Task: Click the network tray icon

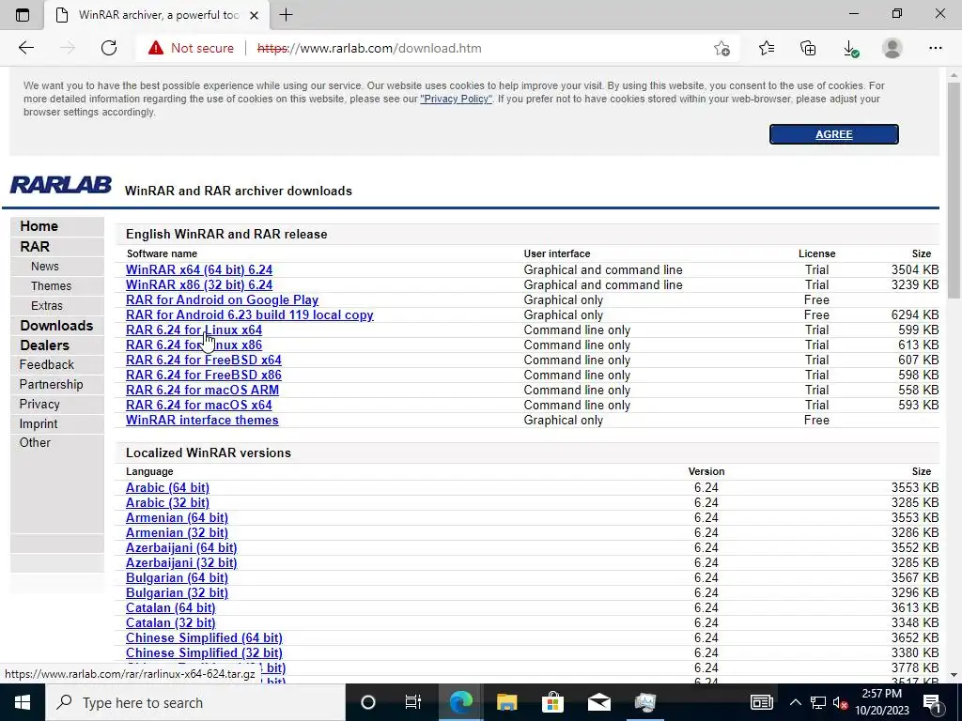Action: [x=817, y=702]
